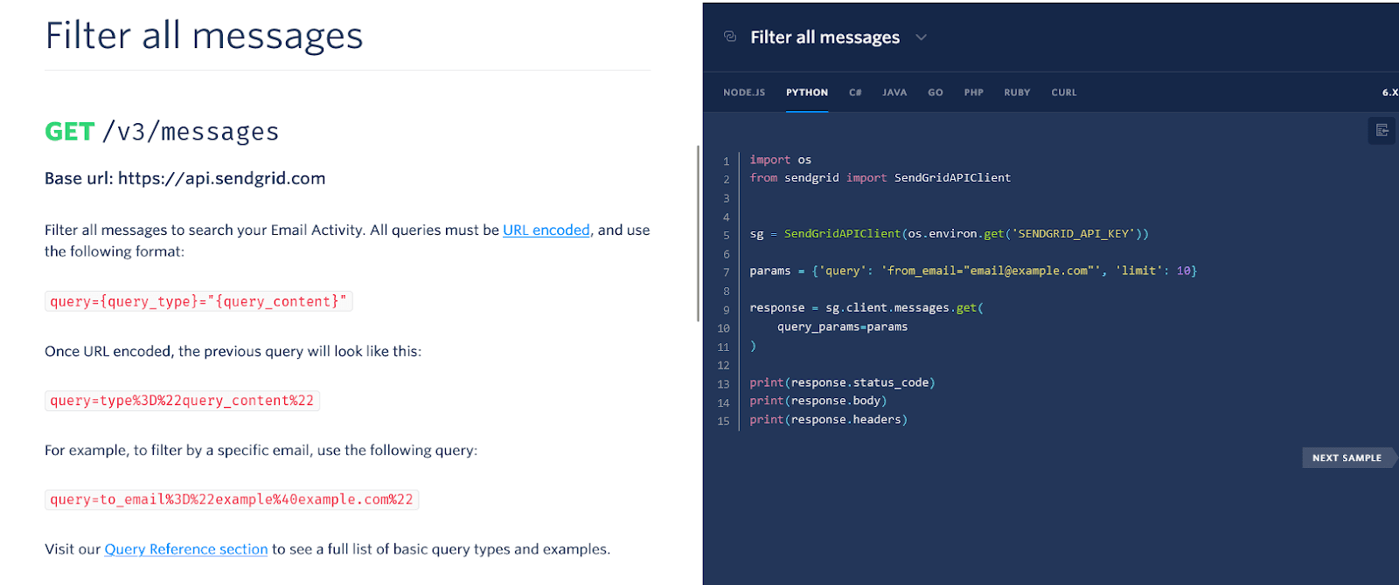
Task: Switch to the CURL tab
Action: pyautogui.click(x=1063, y=93)
